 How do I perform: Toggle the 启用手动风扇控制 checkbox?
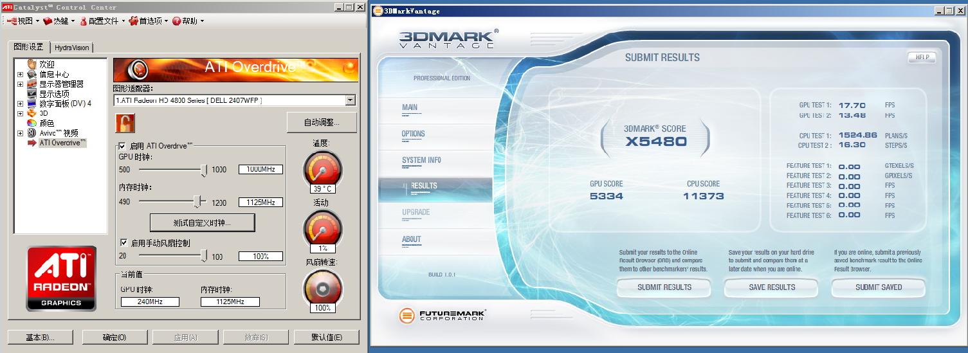tap(123, 243)
